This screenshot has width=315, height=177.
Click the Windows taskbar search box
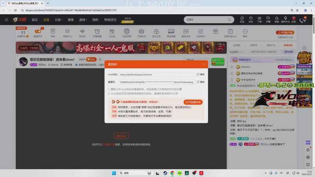[x=136, y=173]
